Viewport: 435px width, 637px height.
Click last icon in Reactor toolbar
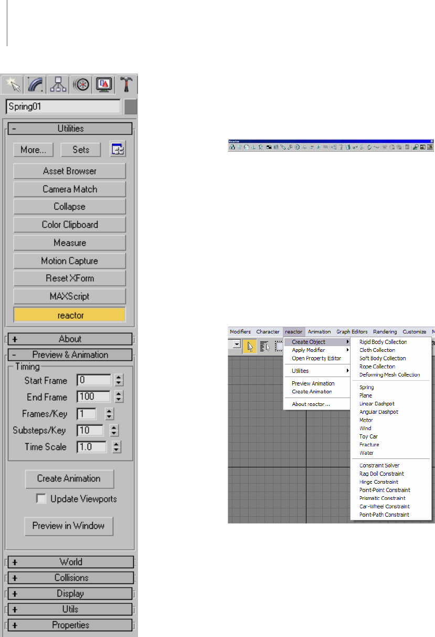coord(430,147)
